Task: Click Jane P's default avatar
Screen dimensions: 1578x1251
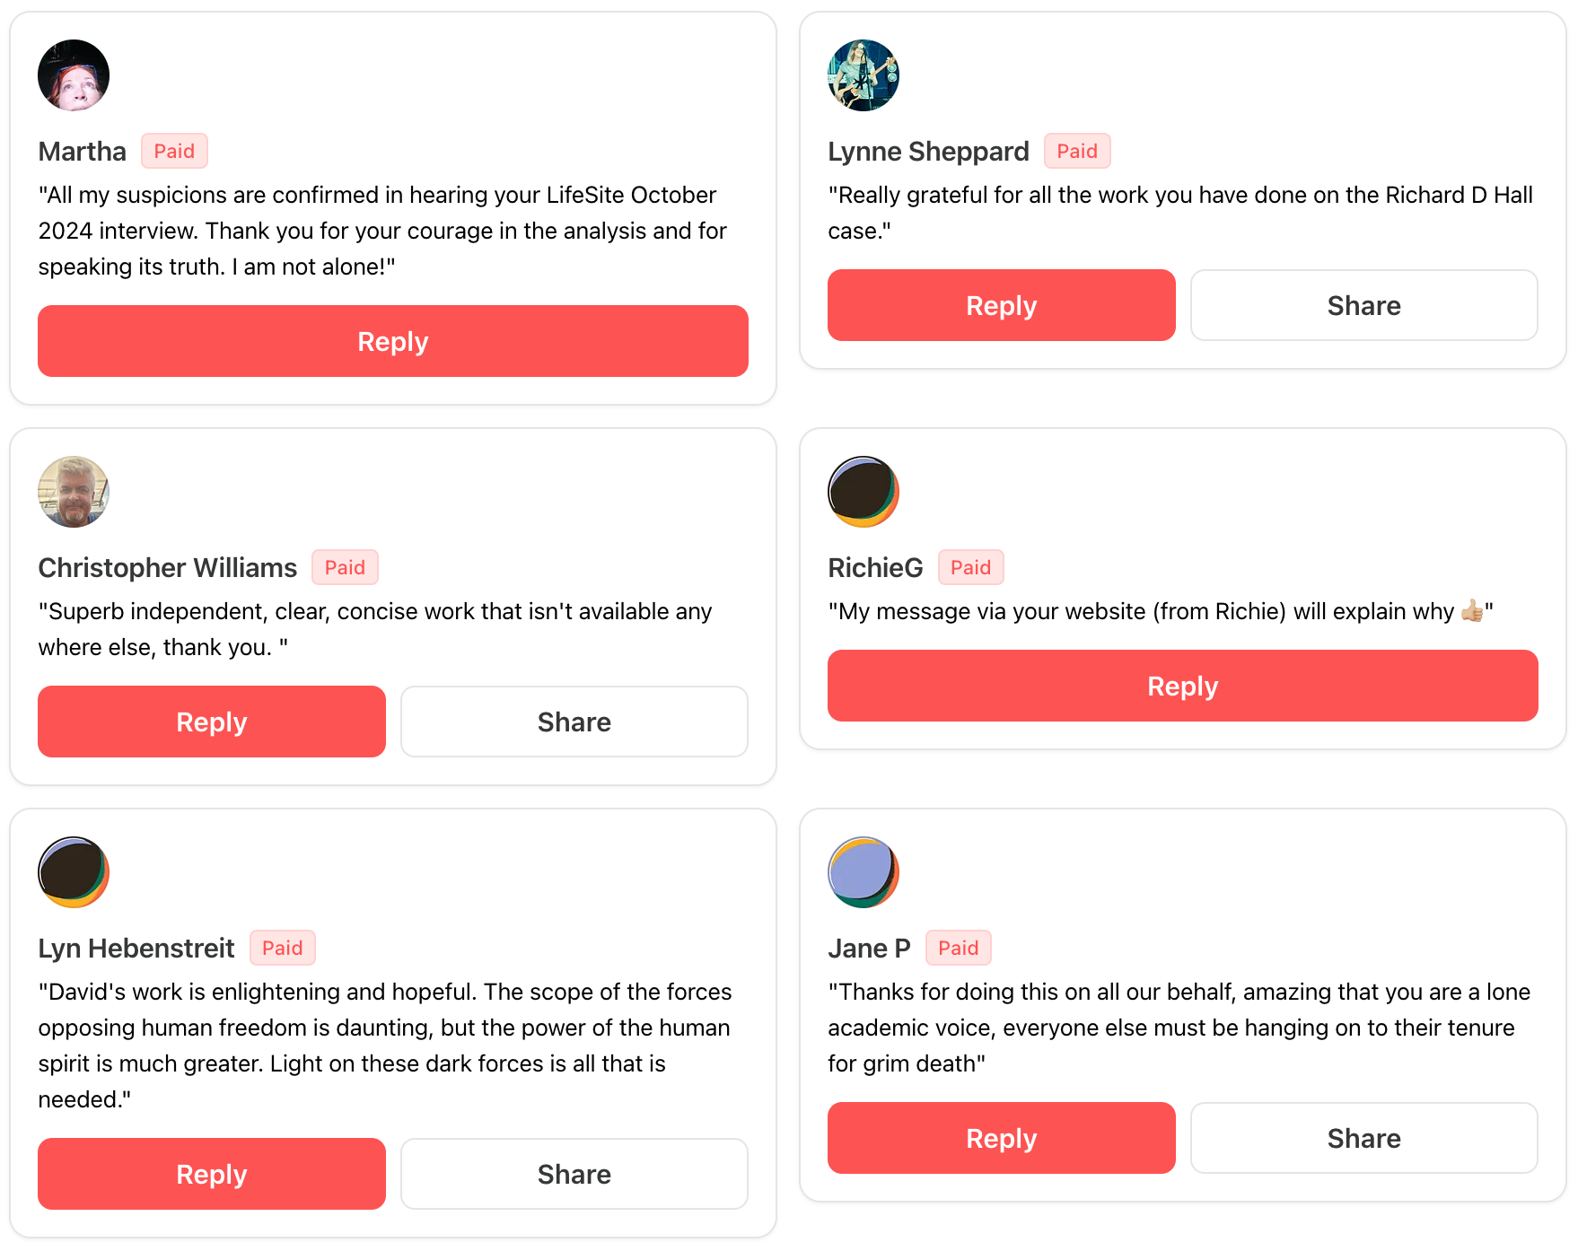Action: click(863, 872)
